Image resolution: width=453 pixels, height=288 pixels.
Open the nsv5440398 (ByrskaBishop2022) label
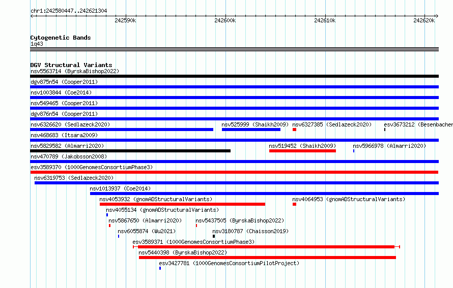point(183,252)
